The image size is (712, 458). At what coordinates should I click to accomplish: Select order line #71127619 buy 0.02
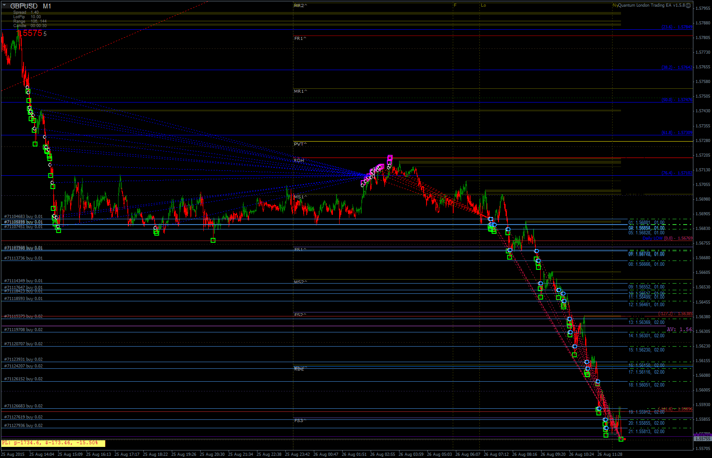pos(24,417)
